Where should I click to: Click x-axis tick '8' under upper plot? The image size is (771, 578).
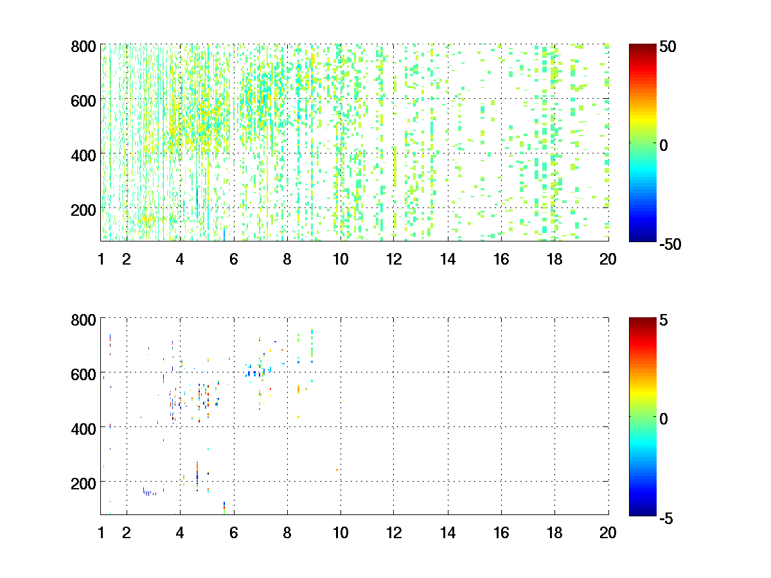(287, 259)
